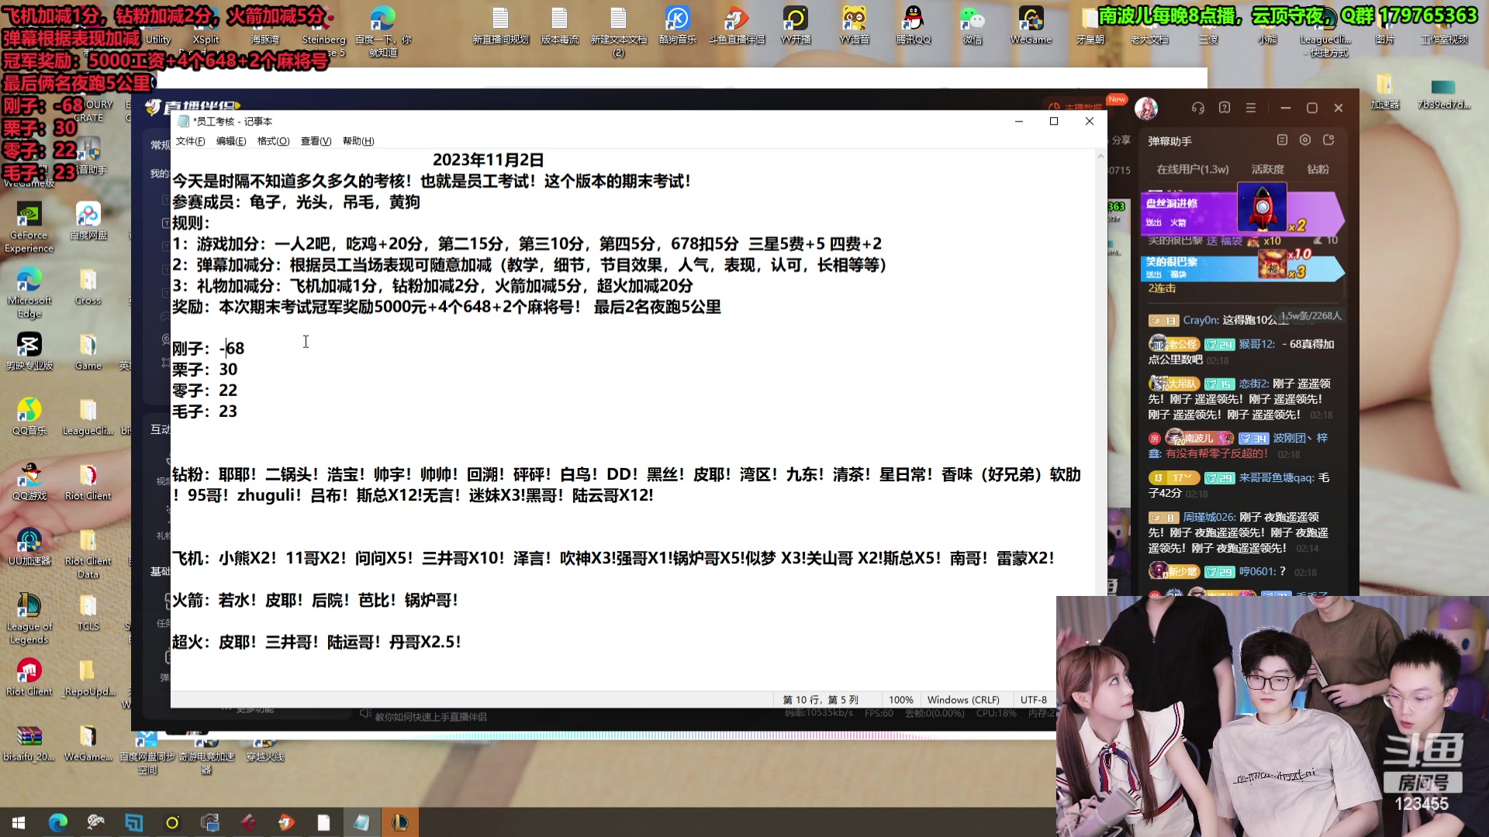The width and height of the screenshot is (1489, 837).
Task: Open 斗鱼直播伴侣 icon in the taskbar
Action: pos(286,822)
